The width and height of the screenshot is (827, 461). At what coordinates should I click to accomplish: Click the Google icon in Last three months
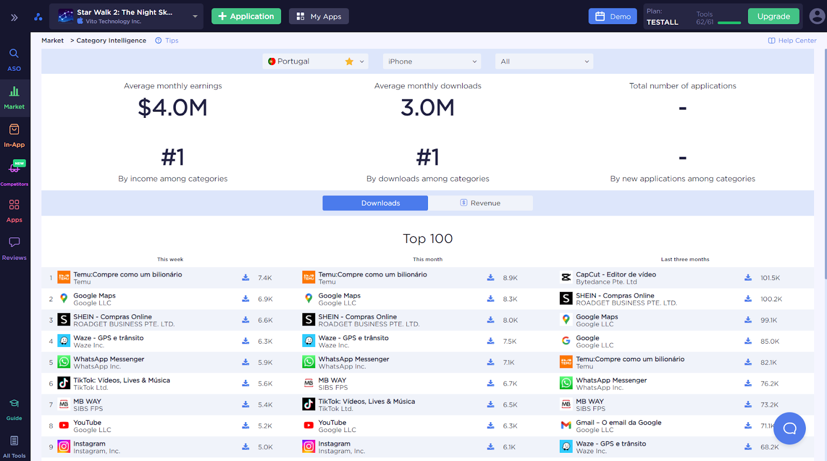(x=566, y=341)
